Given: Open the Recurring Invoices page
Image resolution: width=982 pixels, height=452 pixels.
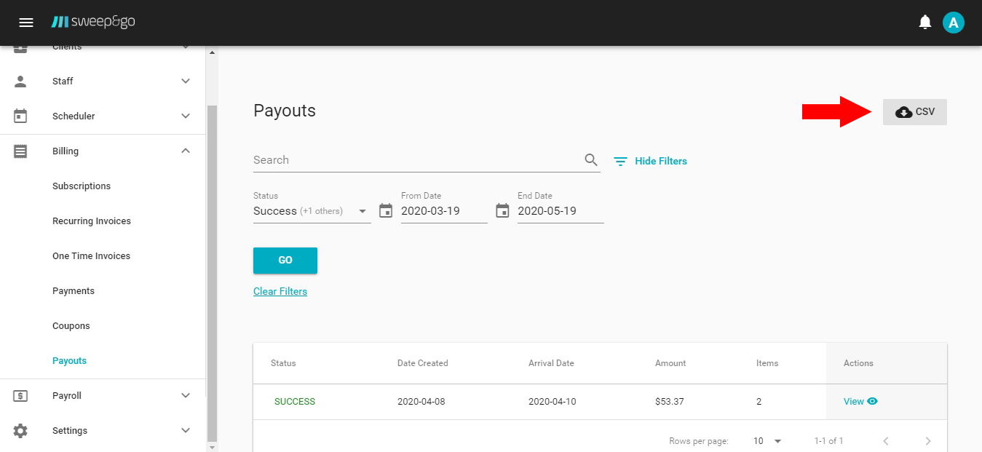Looking at the screenshot, I should pos(92,221).
